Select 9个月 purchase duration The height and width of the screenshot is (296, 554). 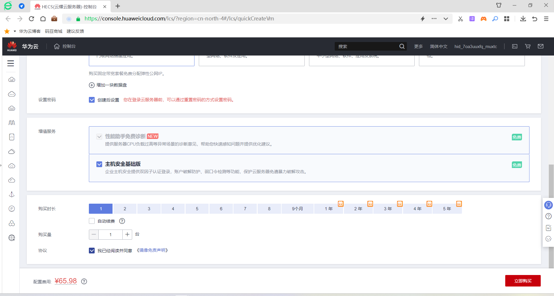pyautogui.click(x=297, y=209)
